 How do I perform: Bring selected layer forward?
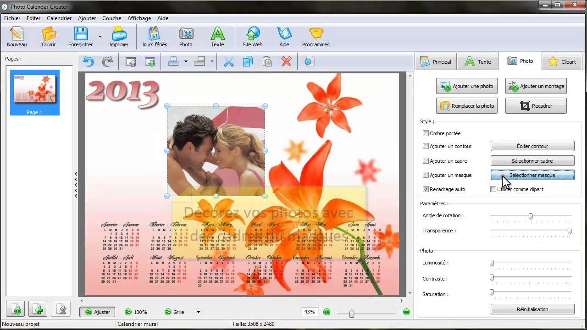131,61
